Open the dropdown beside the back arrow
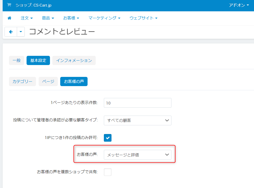The width and height of the screenshot is (254, 188). (21, 32)
